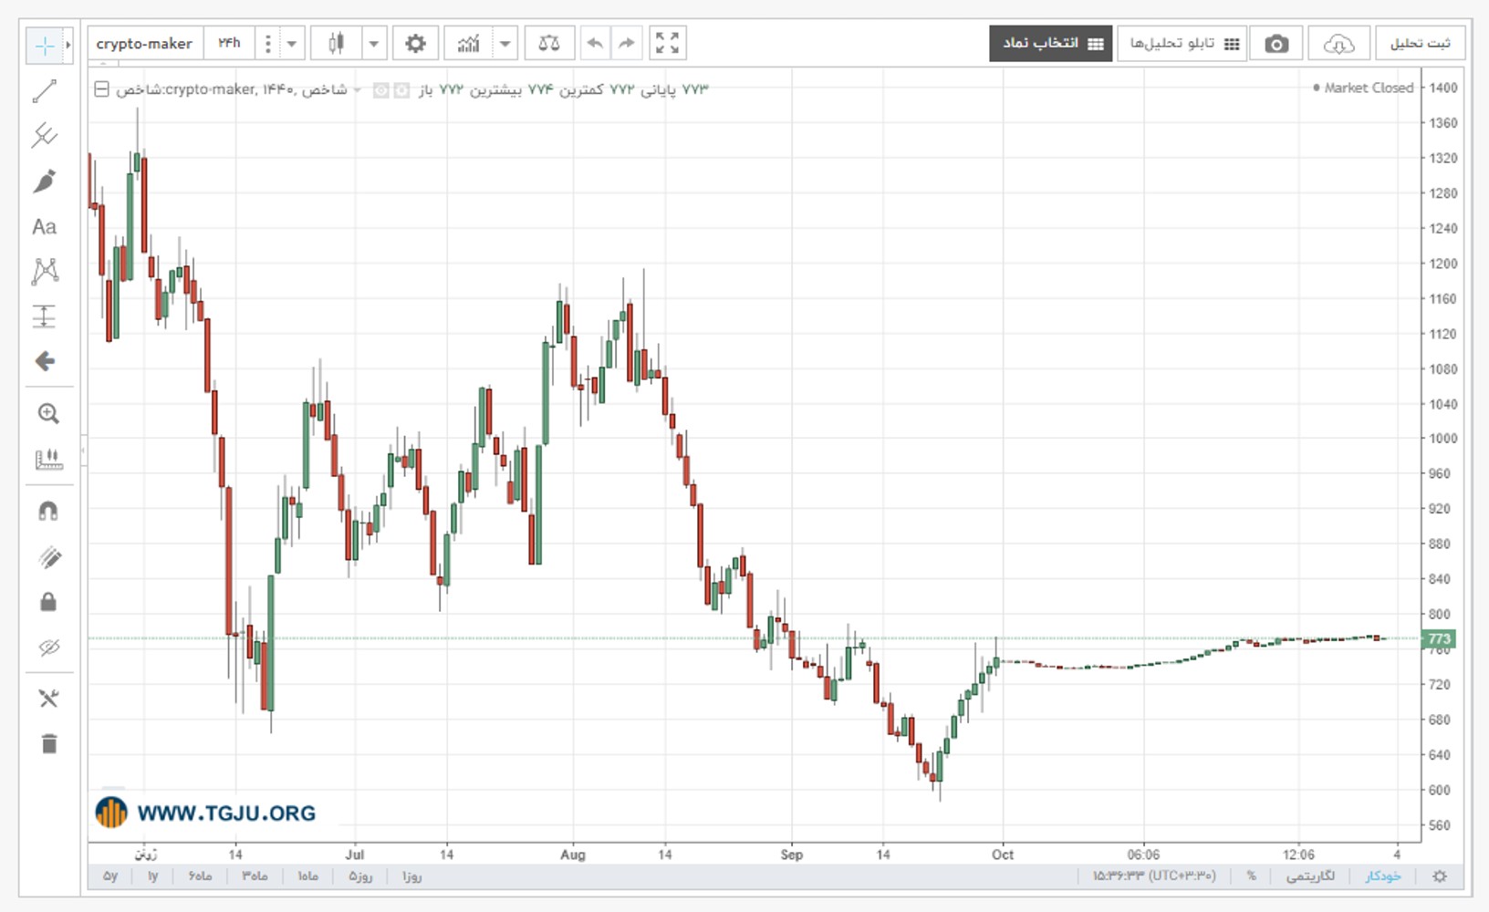Select the ۳ماه time range tab
This screenshot has width=1489, height=912.
(x=255, y=876)
